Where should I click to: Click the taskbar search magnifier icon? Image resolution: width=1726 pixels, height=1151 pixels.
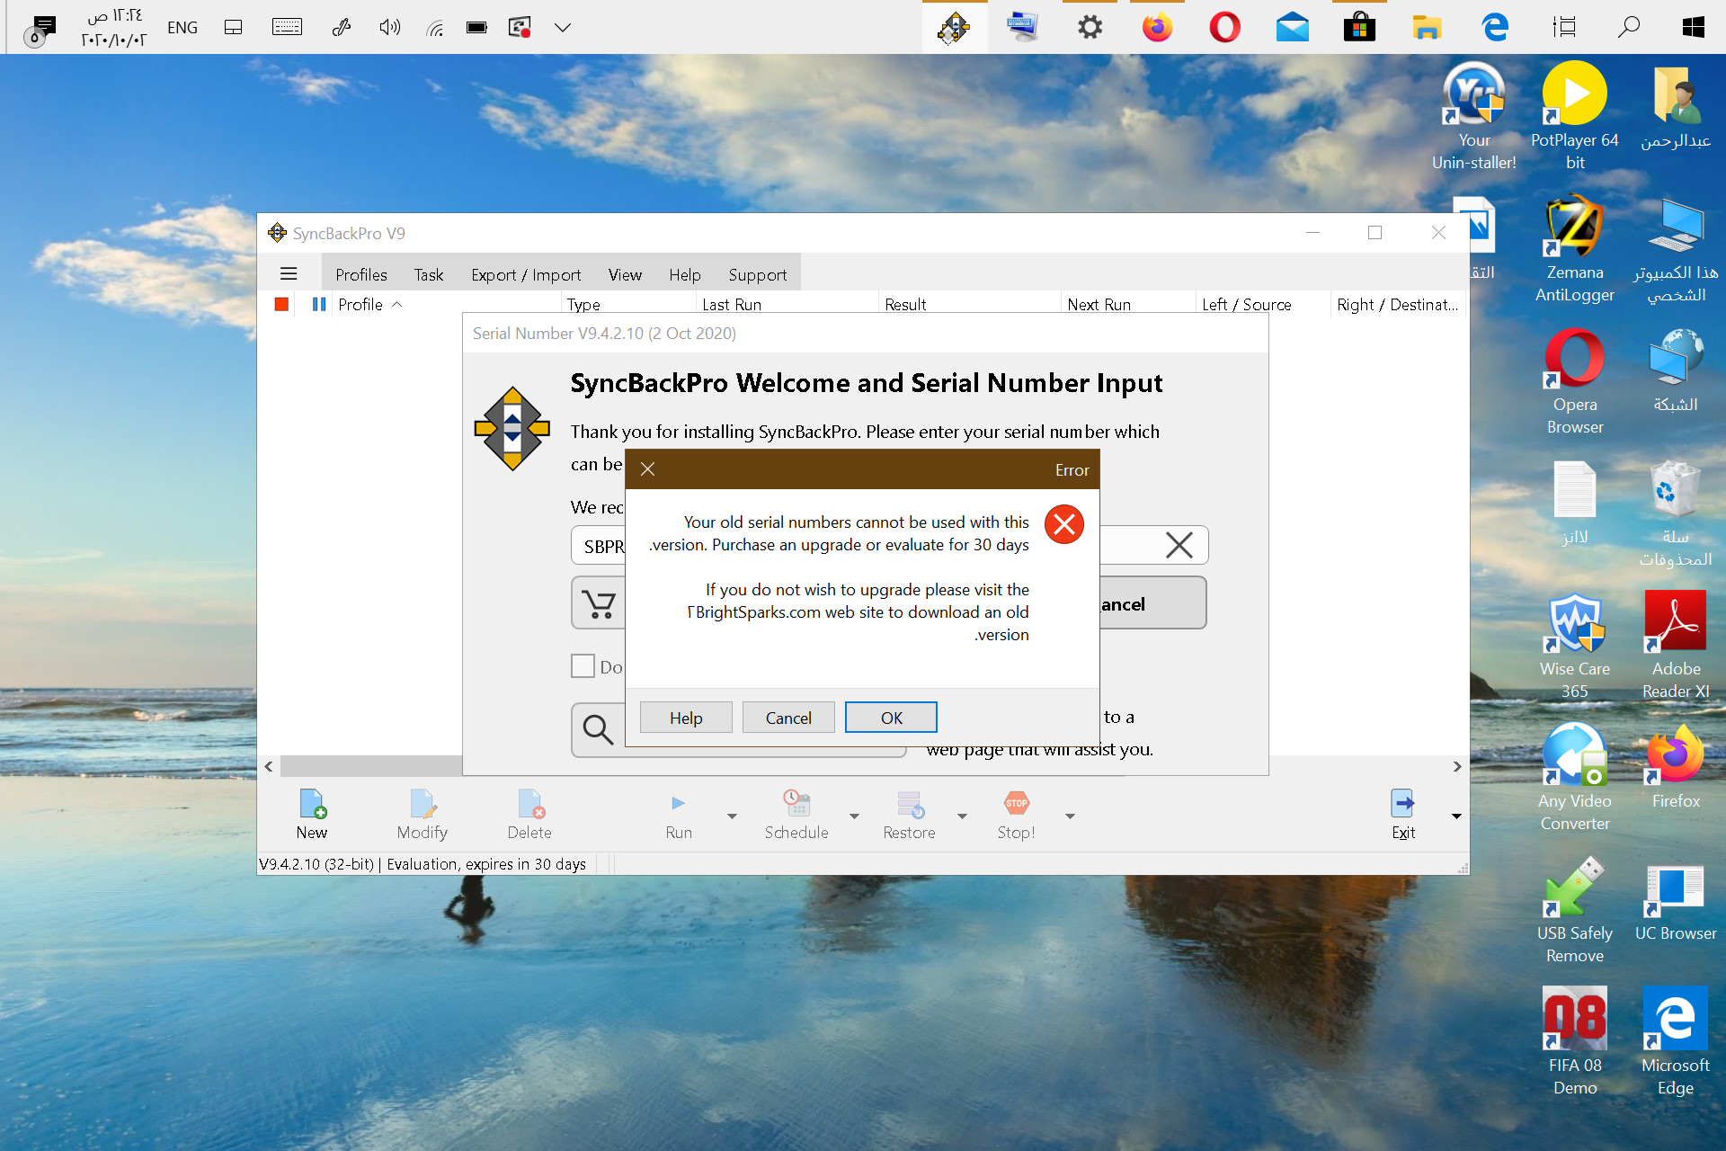(1628, 28)
